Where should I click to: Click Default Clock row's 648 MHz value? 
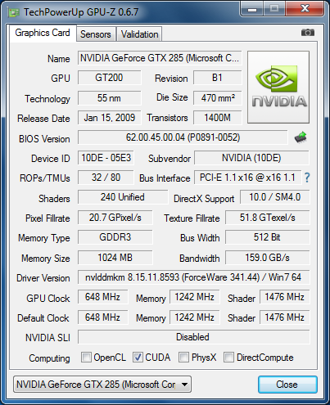102,317
